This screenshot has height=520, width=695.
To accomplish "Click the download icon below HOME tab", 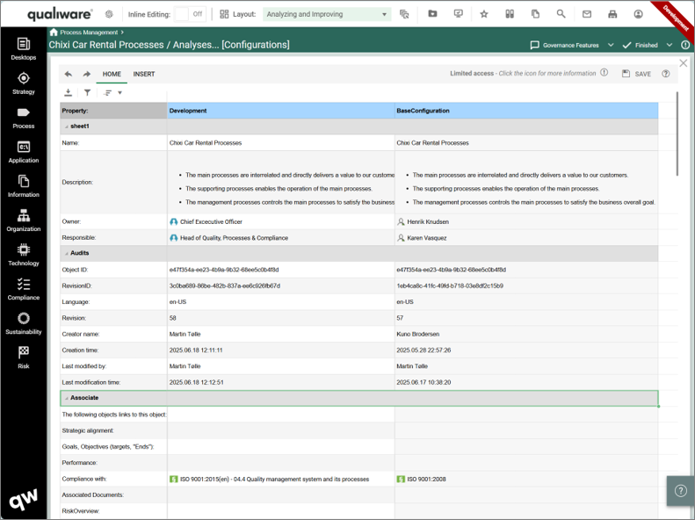I will pyautogui.click(x=68, y=92).
